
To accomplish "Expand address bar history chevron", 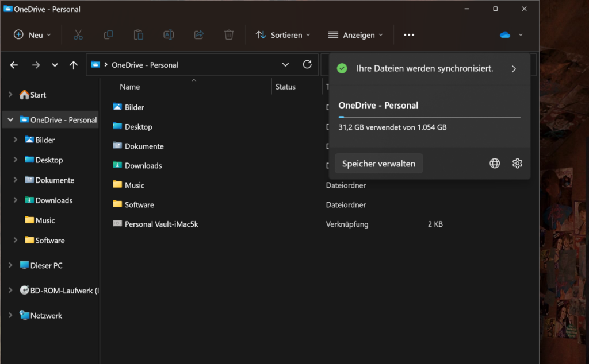I will click(285, 64).
